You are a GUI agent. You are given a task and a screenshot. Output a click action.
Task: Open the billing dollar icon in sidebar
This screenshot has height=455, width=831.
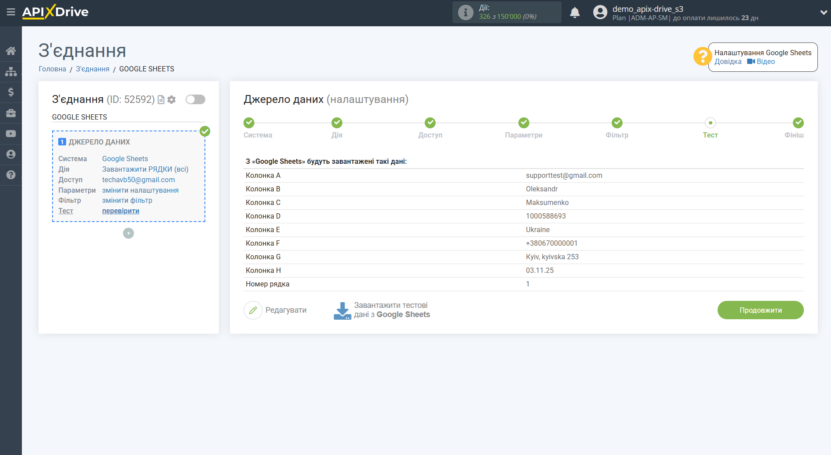(x=11, y=92)
